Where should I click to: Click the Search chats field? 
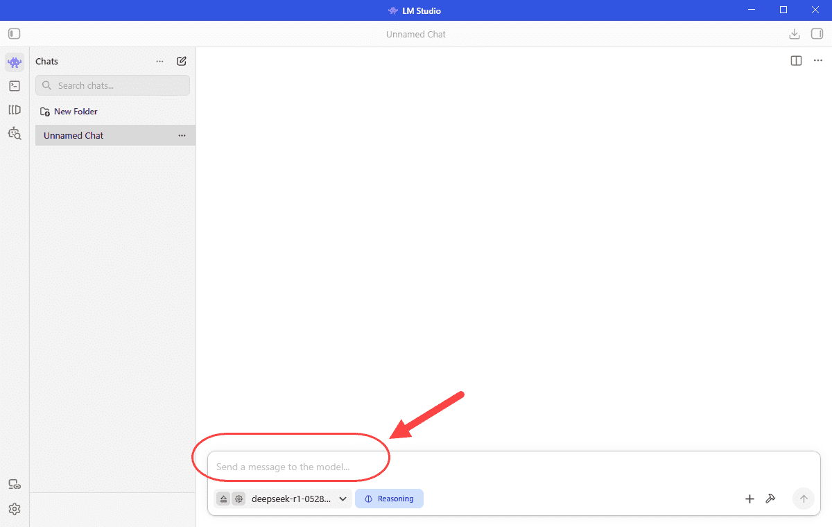(112, 85)
